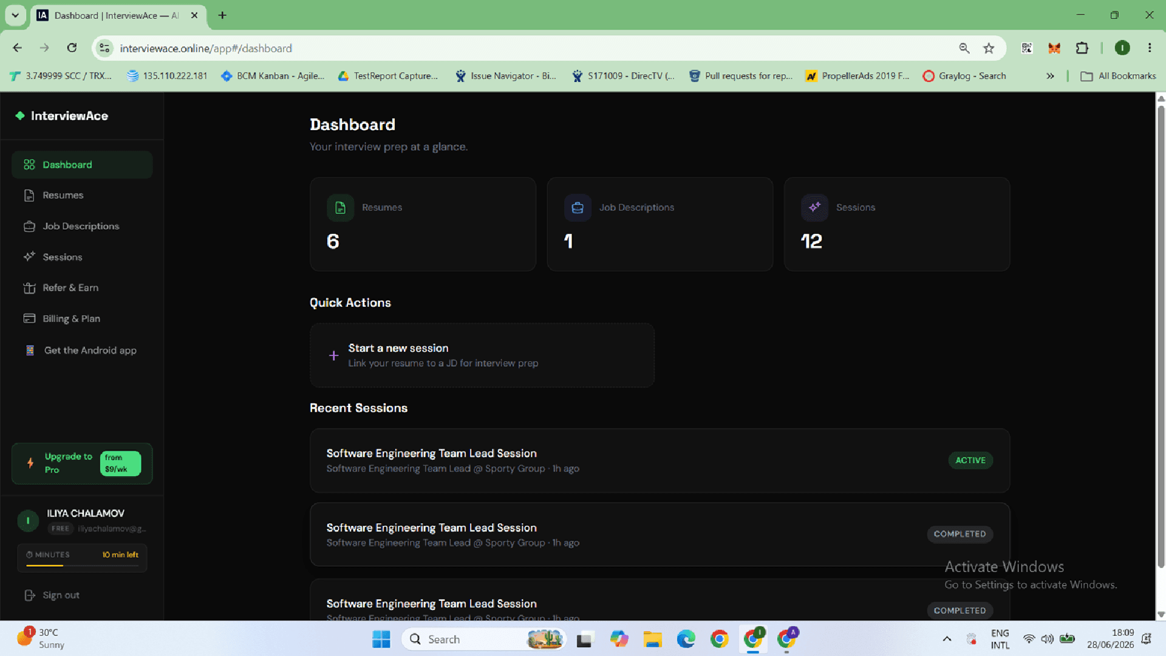Screen dimensions: 1166x656
Task: Start a new session quick action
Action: [482, 355]
